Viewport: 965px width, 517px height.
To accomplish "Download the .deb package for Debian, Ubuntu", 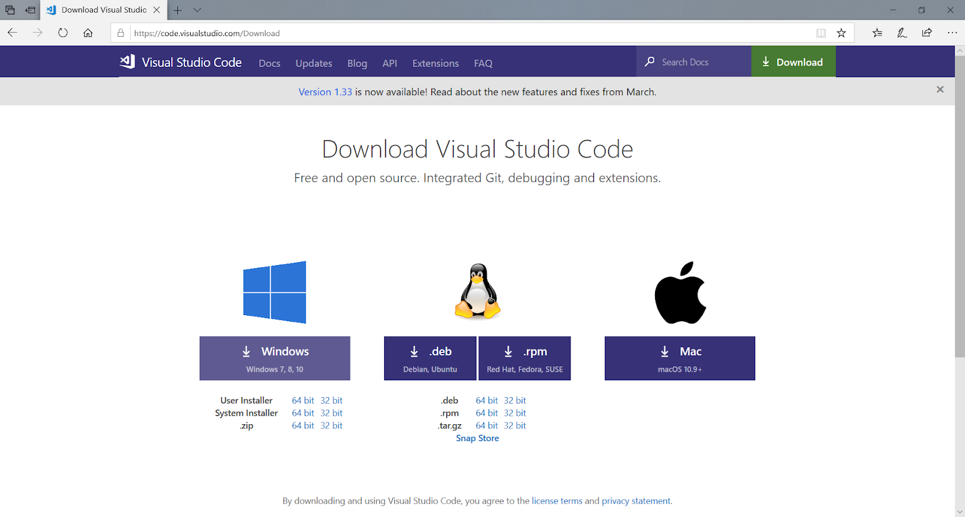I will click(430, 358).
